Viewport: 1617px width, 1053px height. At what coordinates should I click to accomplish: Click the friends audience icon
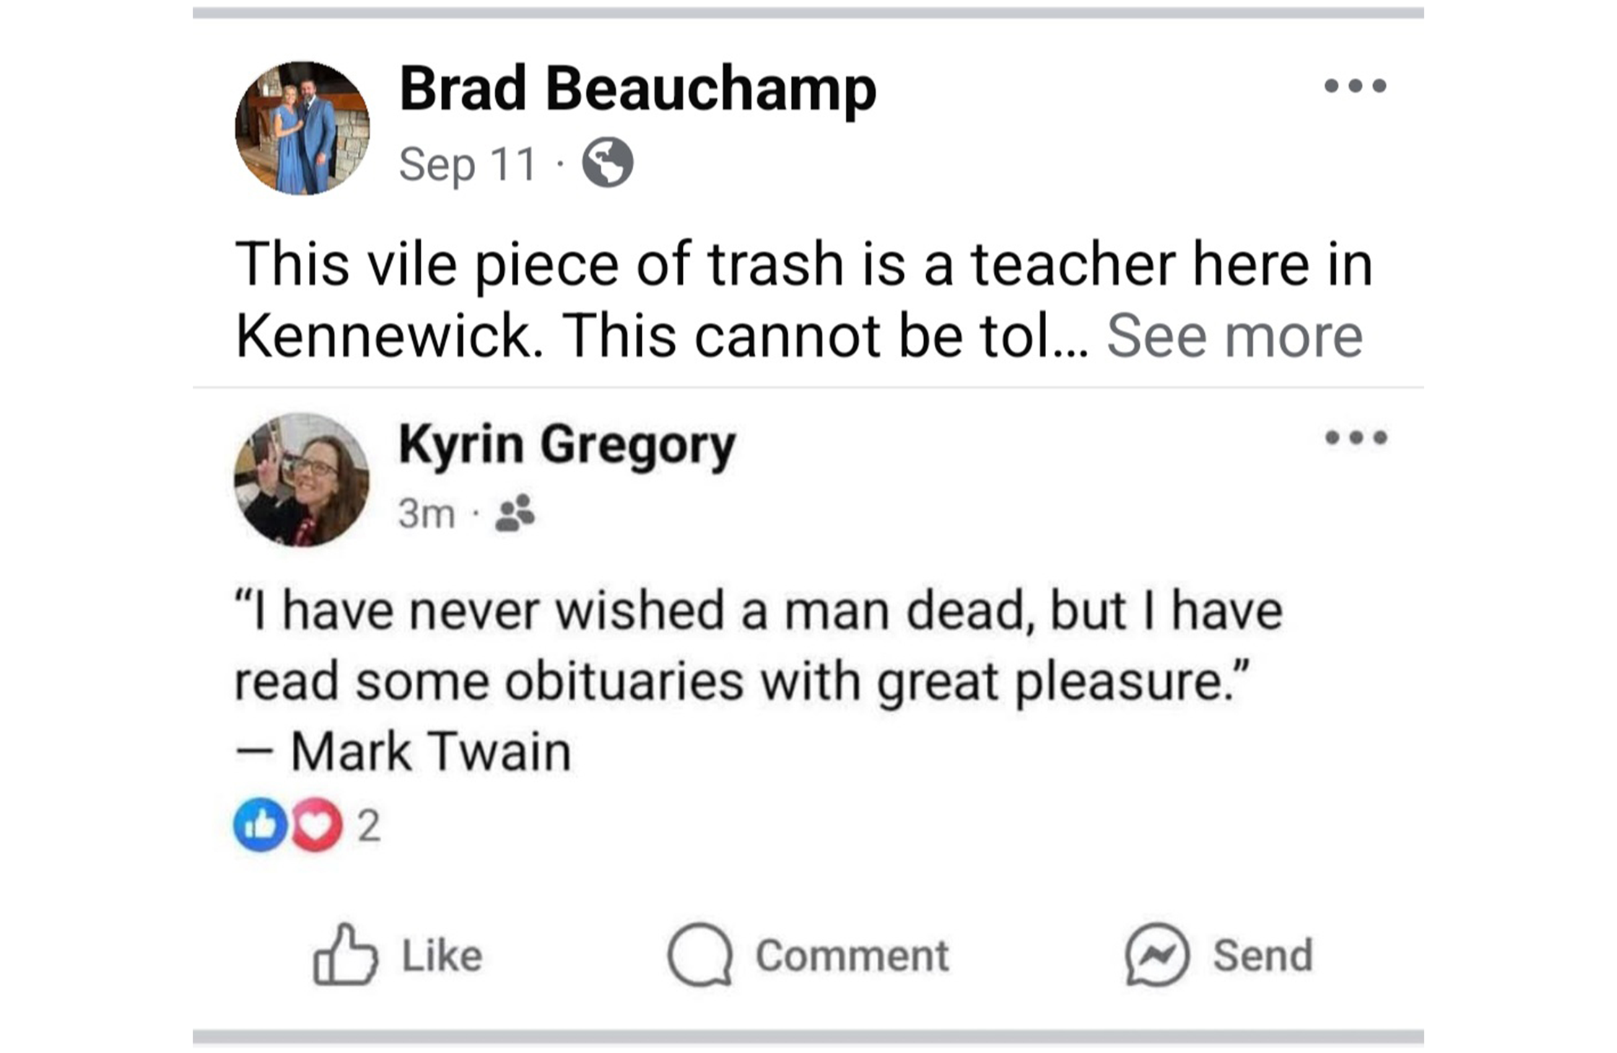515,513
